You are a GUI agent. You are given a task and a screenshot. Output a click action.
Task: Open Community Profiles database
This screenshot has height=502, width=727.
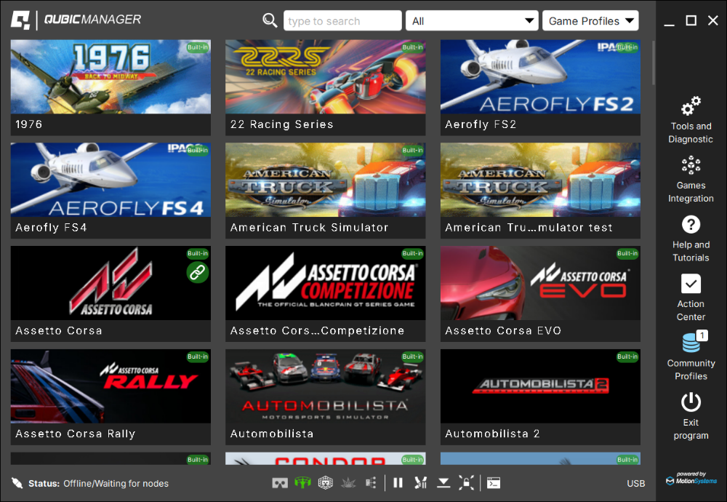click(691, 356)
